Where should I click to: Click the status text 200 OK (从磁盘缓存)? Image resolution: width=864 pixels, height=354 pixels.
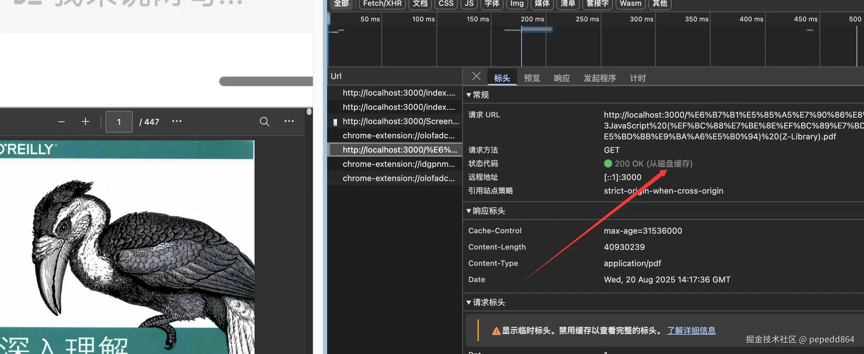[654, 164]
